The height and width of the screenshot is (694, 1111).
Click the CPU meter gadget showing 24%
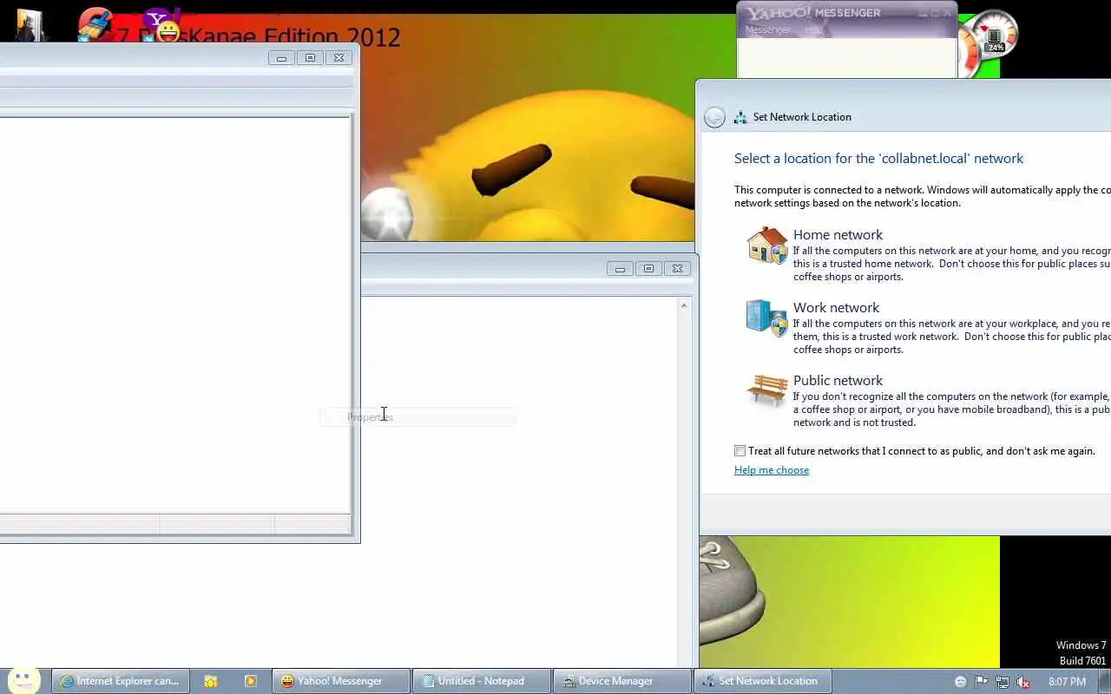(x=994, y=35)
